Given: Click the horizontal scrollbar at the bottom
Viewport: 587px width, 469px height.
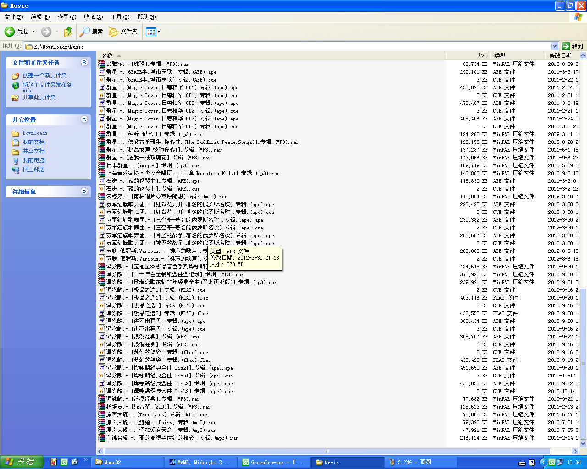Looking at the screenshot, I should tap(327, 451).
